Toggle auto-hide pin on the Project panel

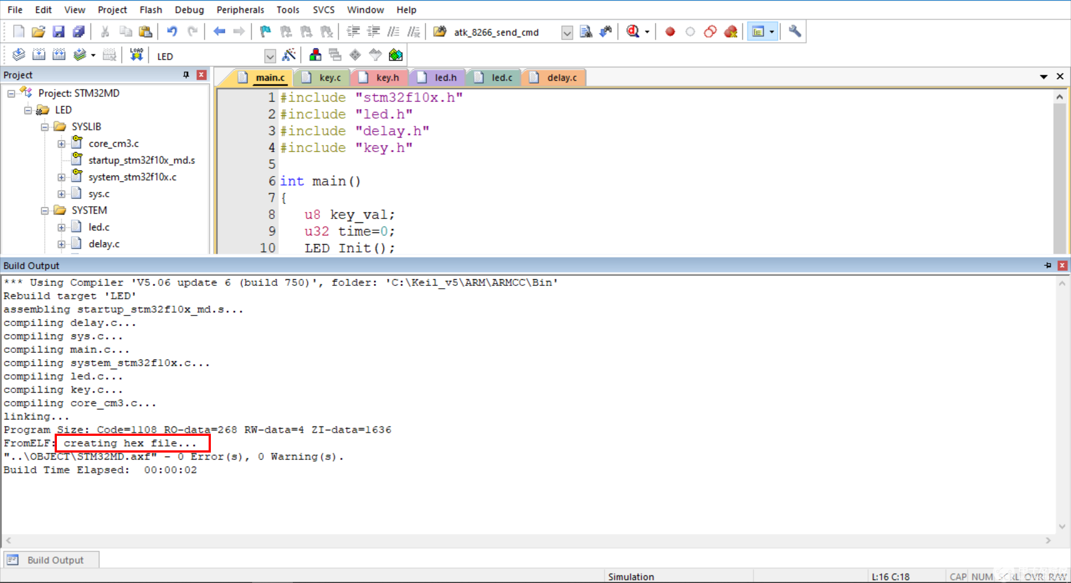186,75
